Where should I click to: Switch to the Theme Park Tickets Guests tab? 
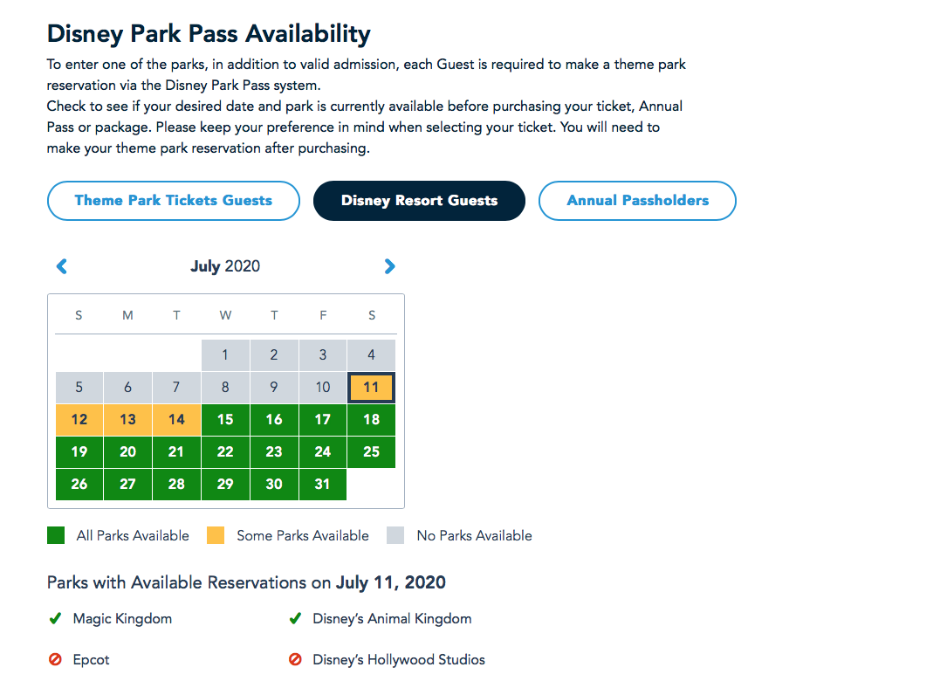(x=173, y=201)
